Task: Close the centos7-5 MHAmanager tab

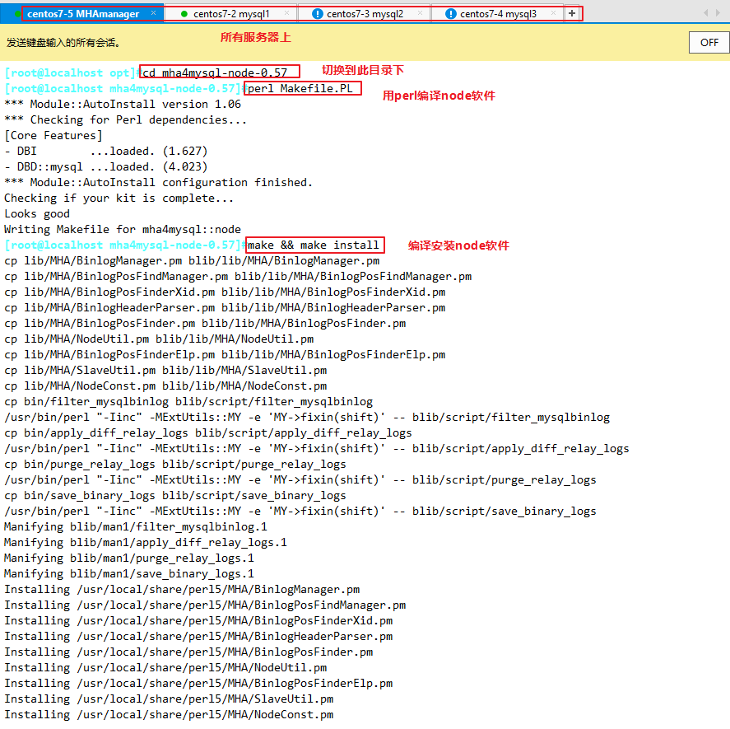Action: click(x=154, y=13)
